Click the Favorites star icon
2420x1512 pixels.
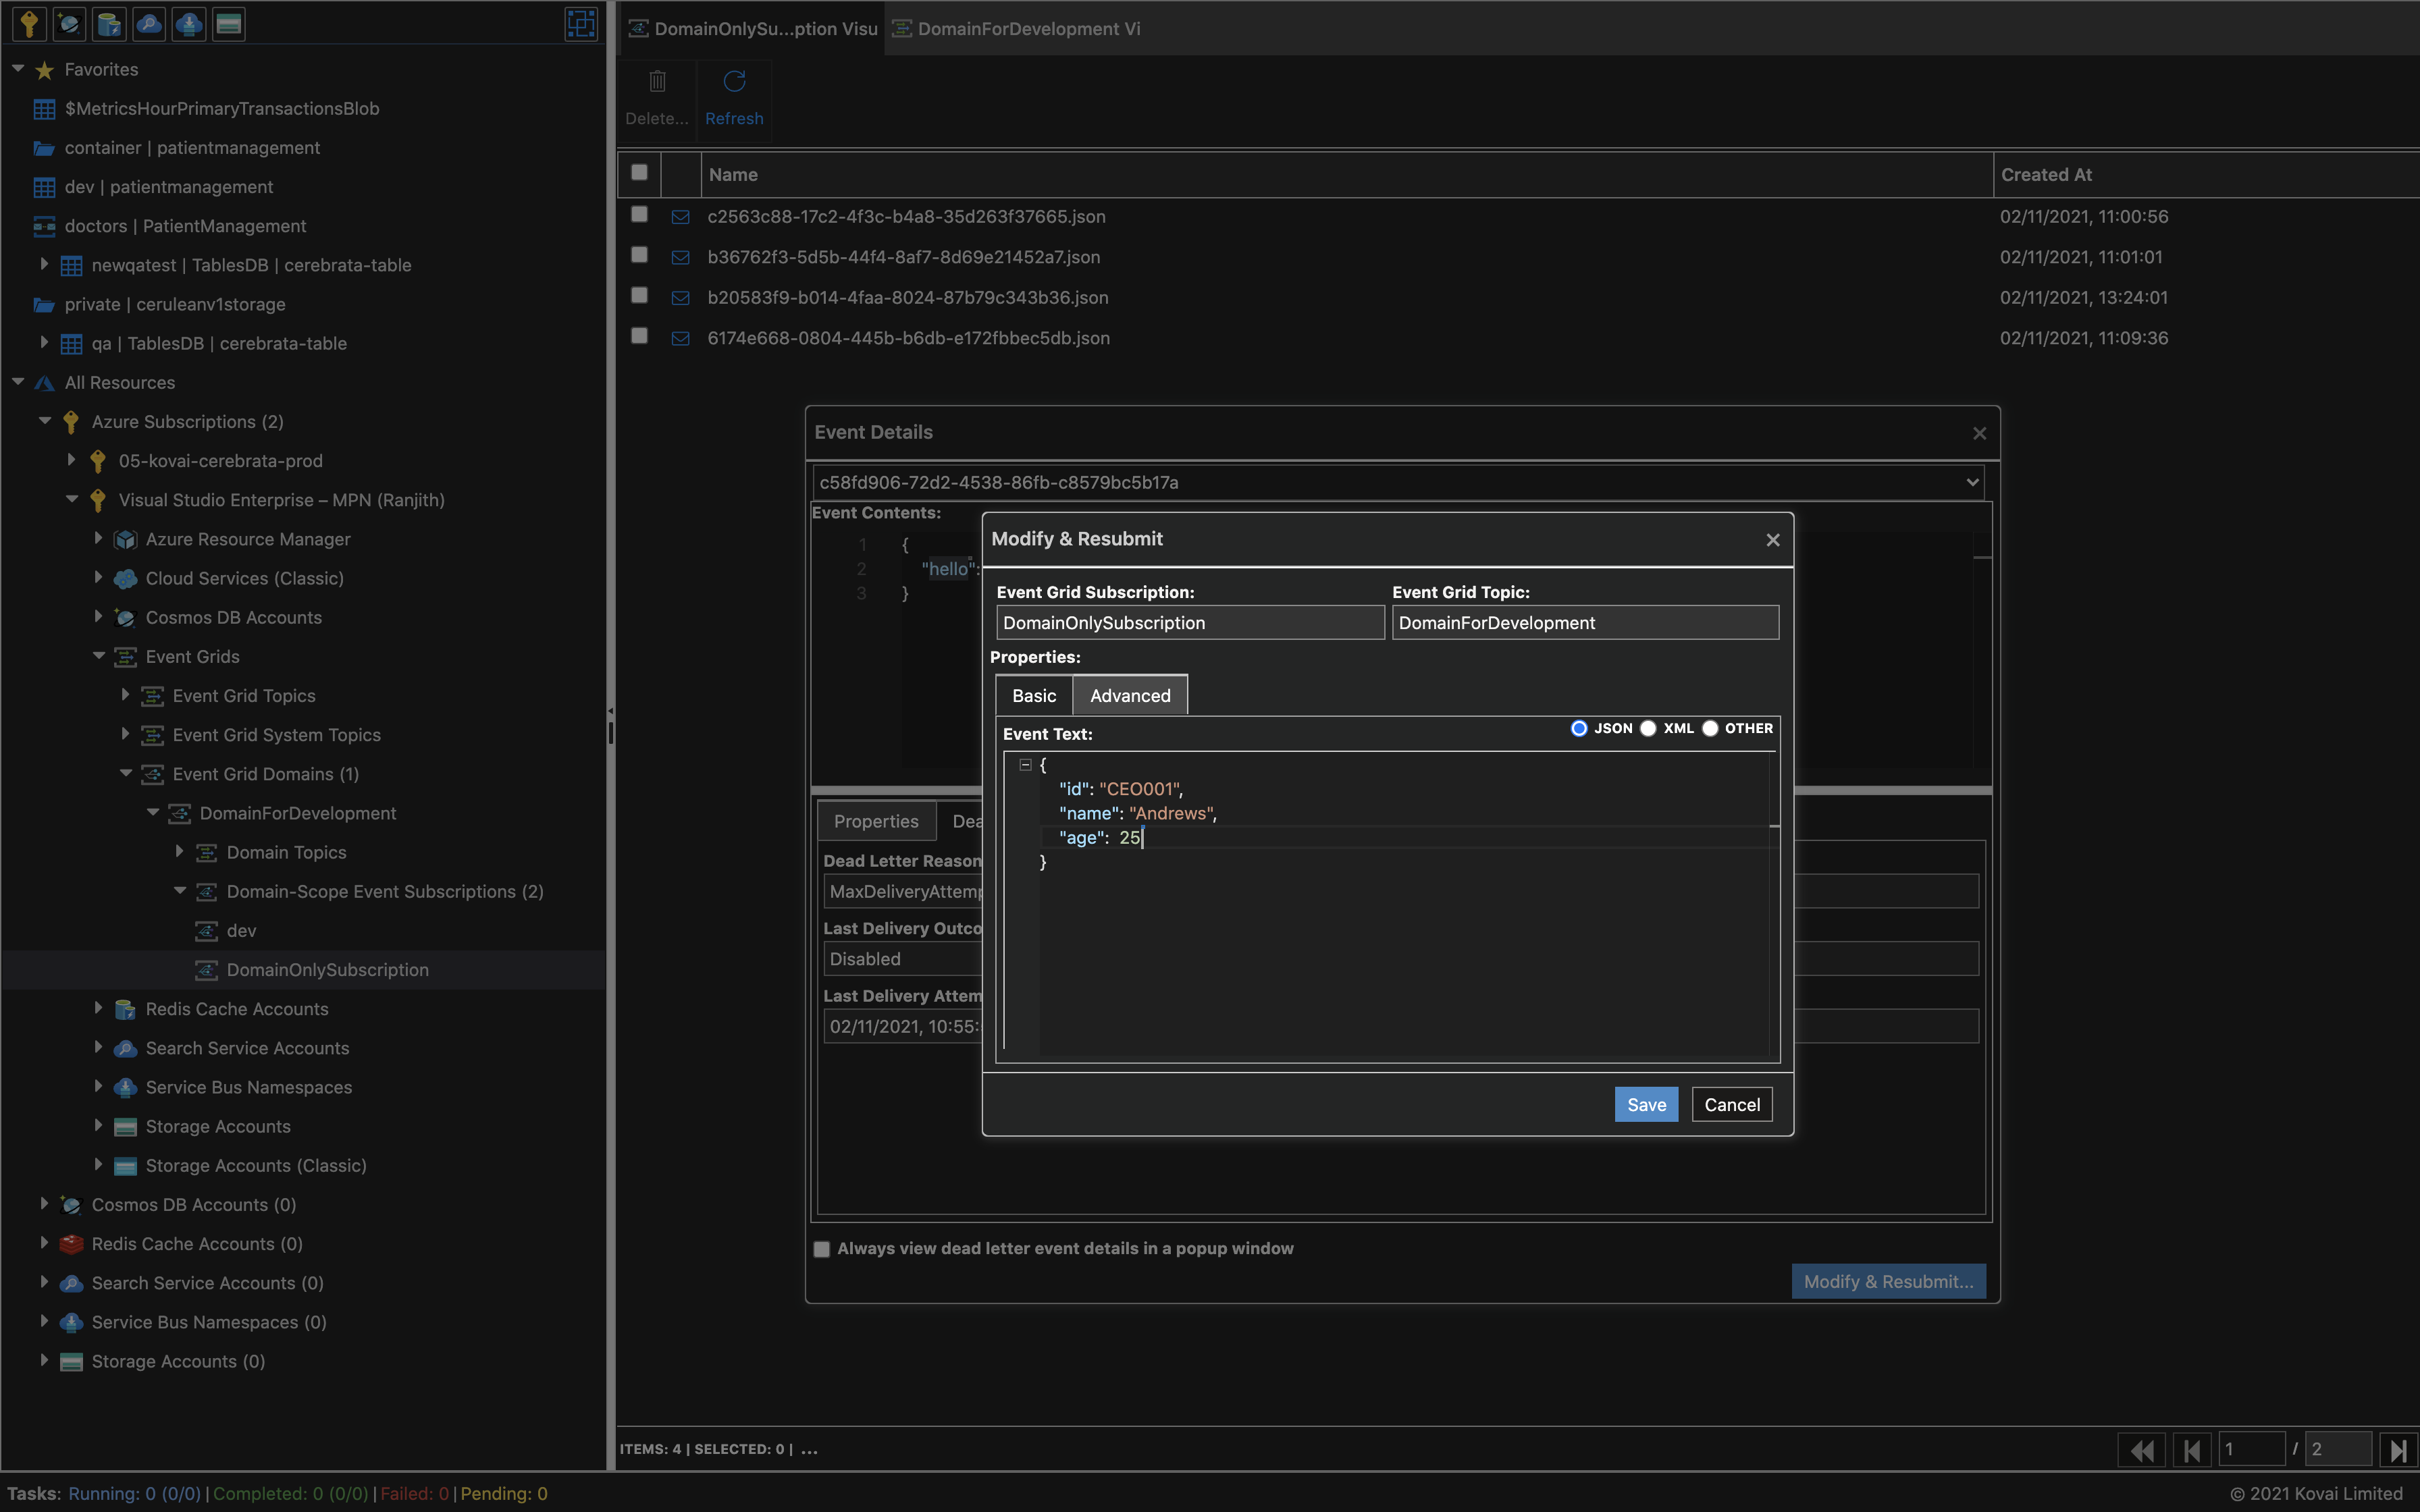point(44,70)
